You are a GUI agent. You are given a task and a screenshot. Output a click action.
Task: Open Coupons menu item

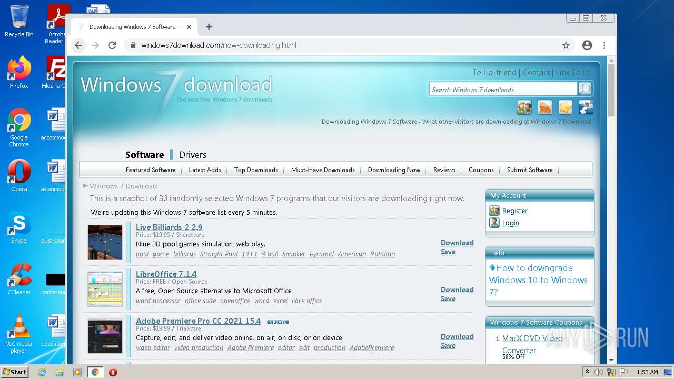coord(481,170)
